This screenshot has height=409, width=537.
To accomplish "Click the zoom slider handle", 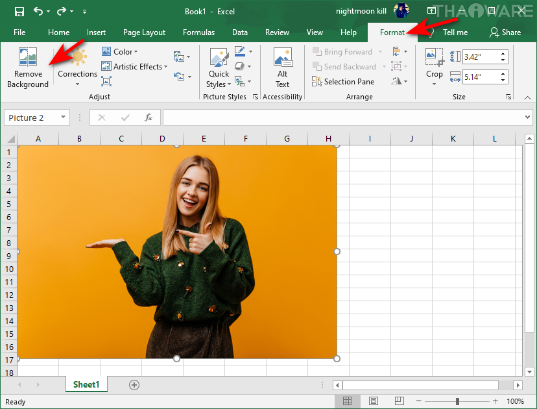I will (457, 401).
